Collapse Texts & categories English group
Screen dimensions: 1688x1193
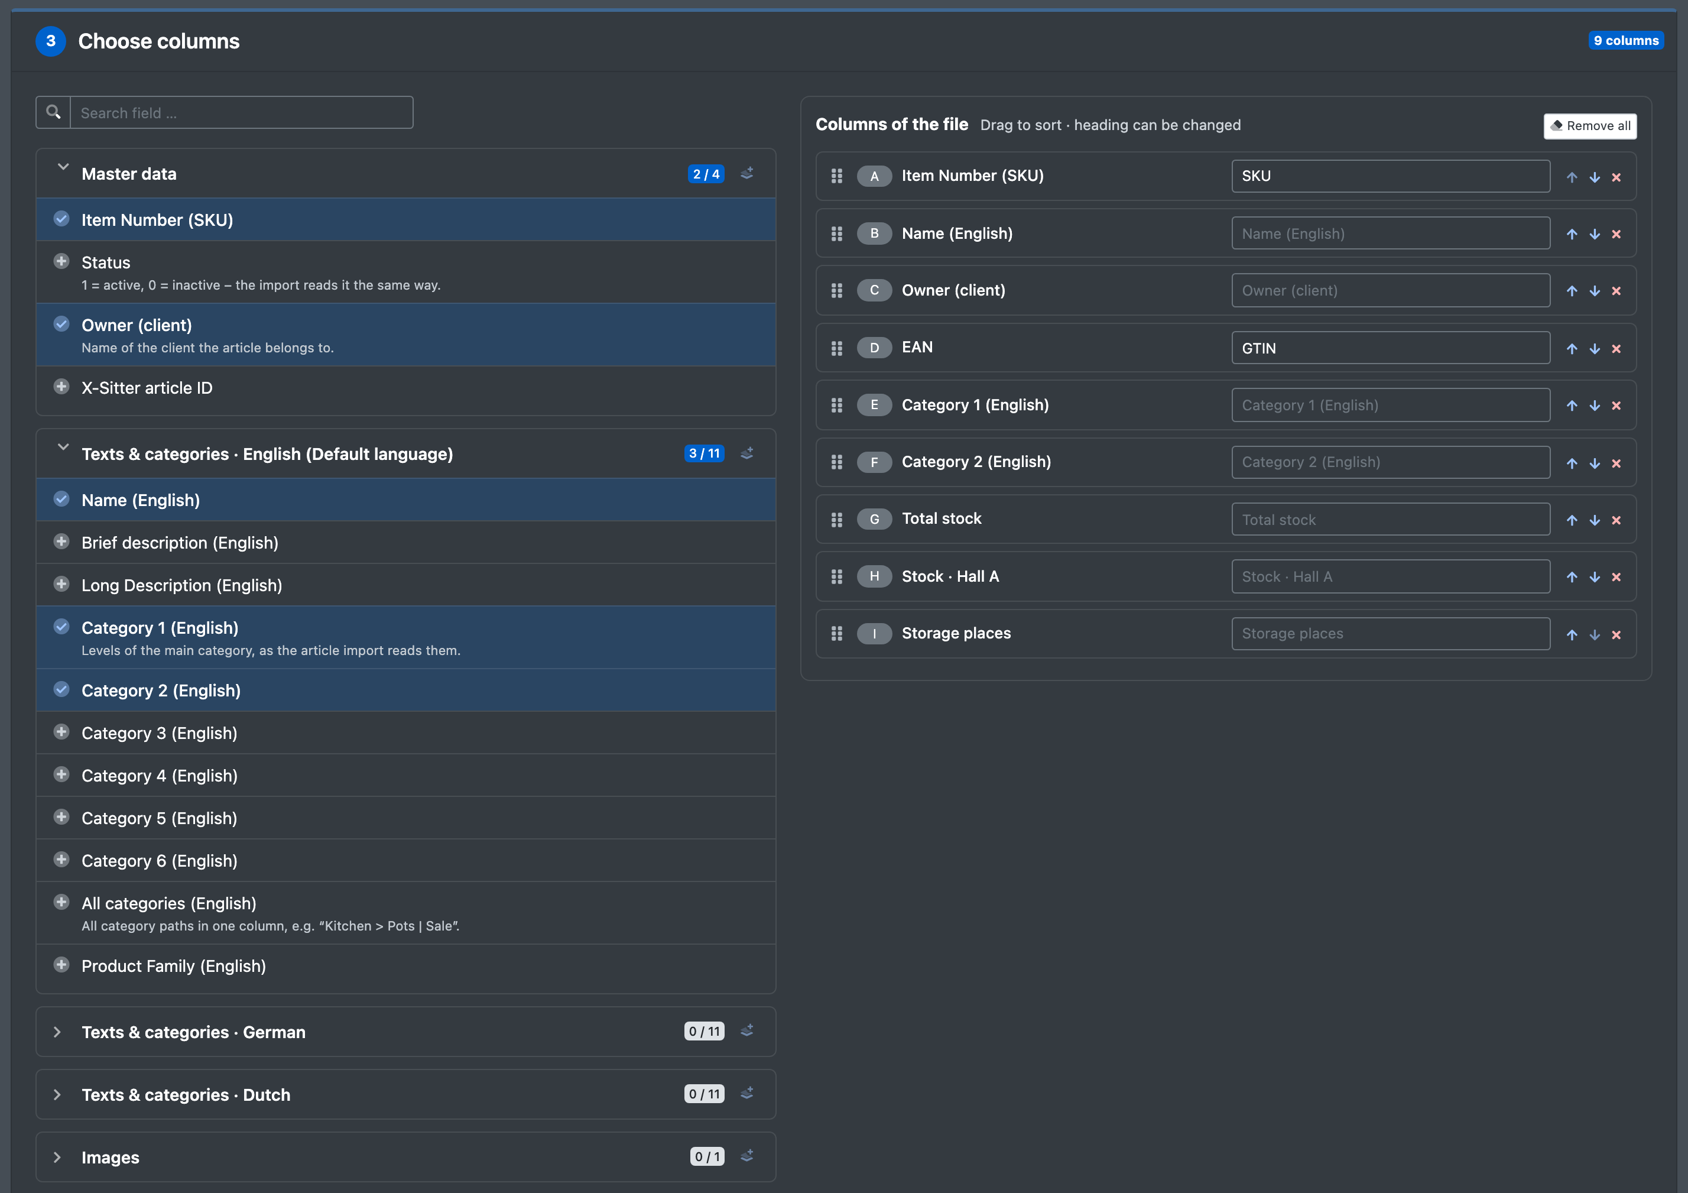point(63,448)
